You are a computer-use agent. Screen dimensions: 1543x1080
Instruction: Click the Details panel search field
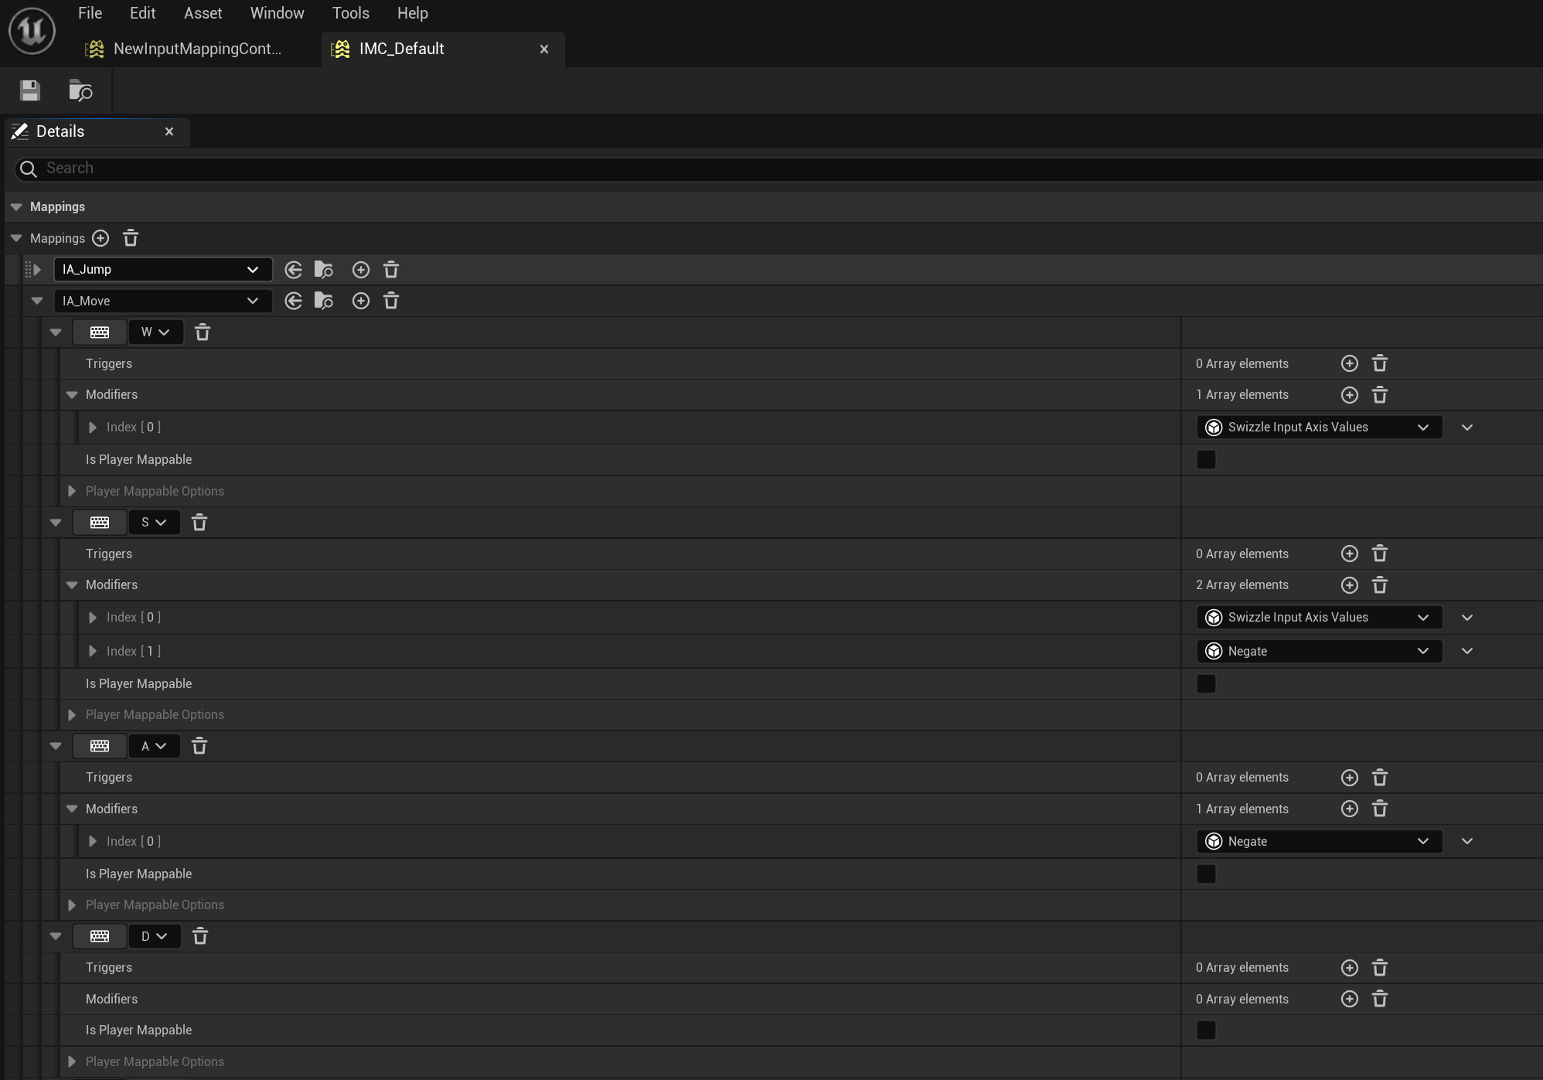[x=773, y=169]
